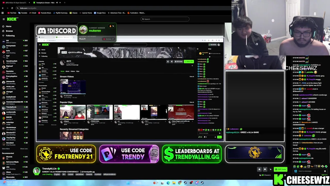Open PayPal: Summary bookmark
330x186 pixels.
60,13
